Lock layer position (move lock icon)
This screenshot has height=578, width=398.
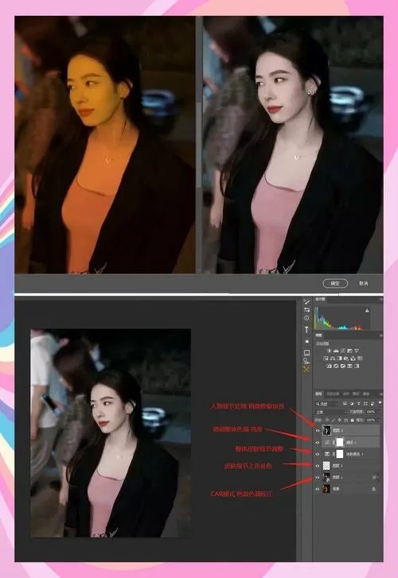(339, 421)
